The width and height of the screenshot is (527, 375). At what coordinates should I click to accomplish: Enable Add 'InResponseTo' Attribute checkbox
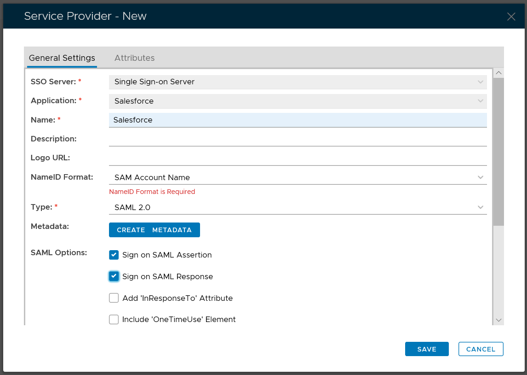114,298
